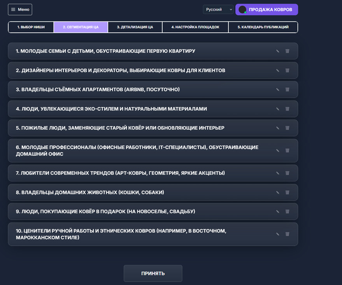Select the МОЛОДЫЕ ПРОФЕССИОНАЛЫ segment text

coord(137,150)
